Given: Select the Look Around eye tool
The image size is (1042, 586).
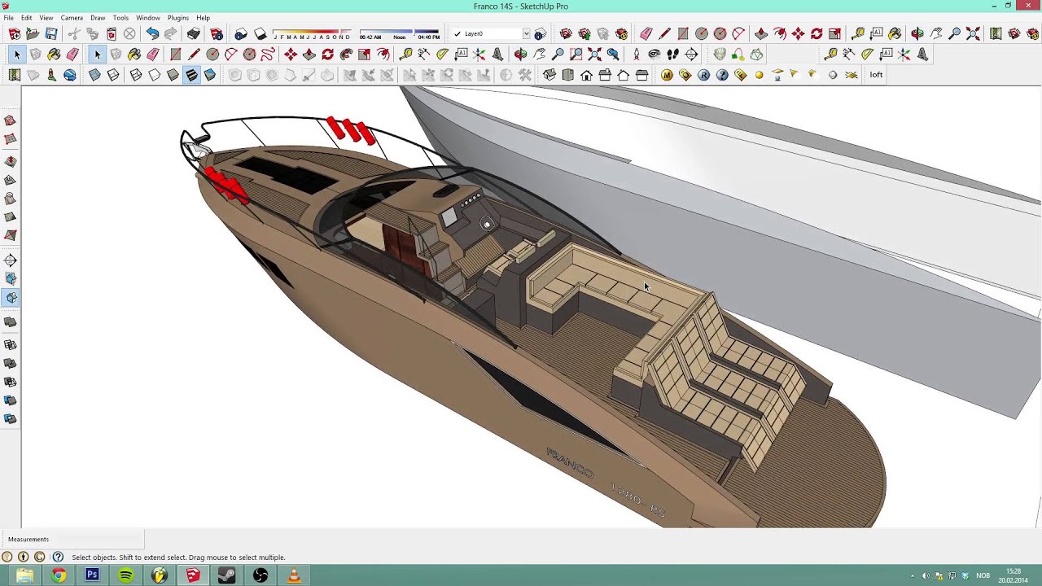Looking at the screenshot, I should [x=655, y=55].
